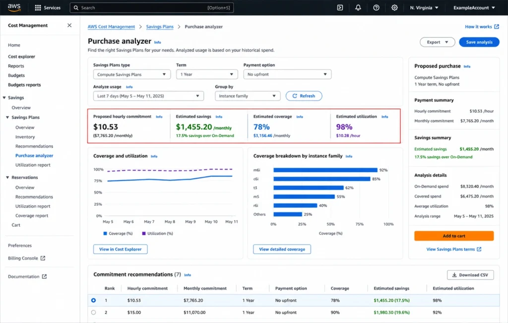Open Cart under Reservations
This screenshot has width=508, height=323.
(16, 225)
